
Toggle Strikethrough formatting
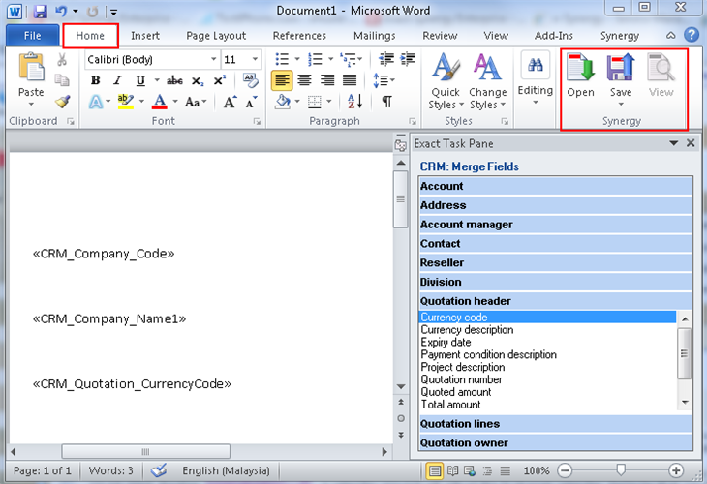[x=174, y=80]
